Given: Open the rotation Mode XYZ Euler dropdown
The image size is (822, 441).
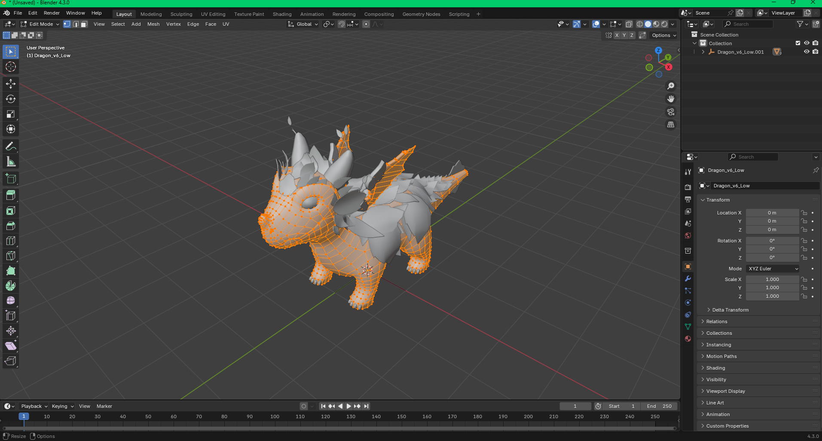Looking at the screenshot, I should point(773,269).
